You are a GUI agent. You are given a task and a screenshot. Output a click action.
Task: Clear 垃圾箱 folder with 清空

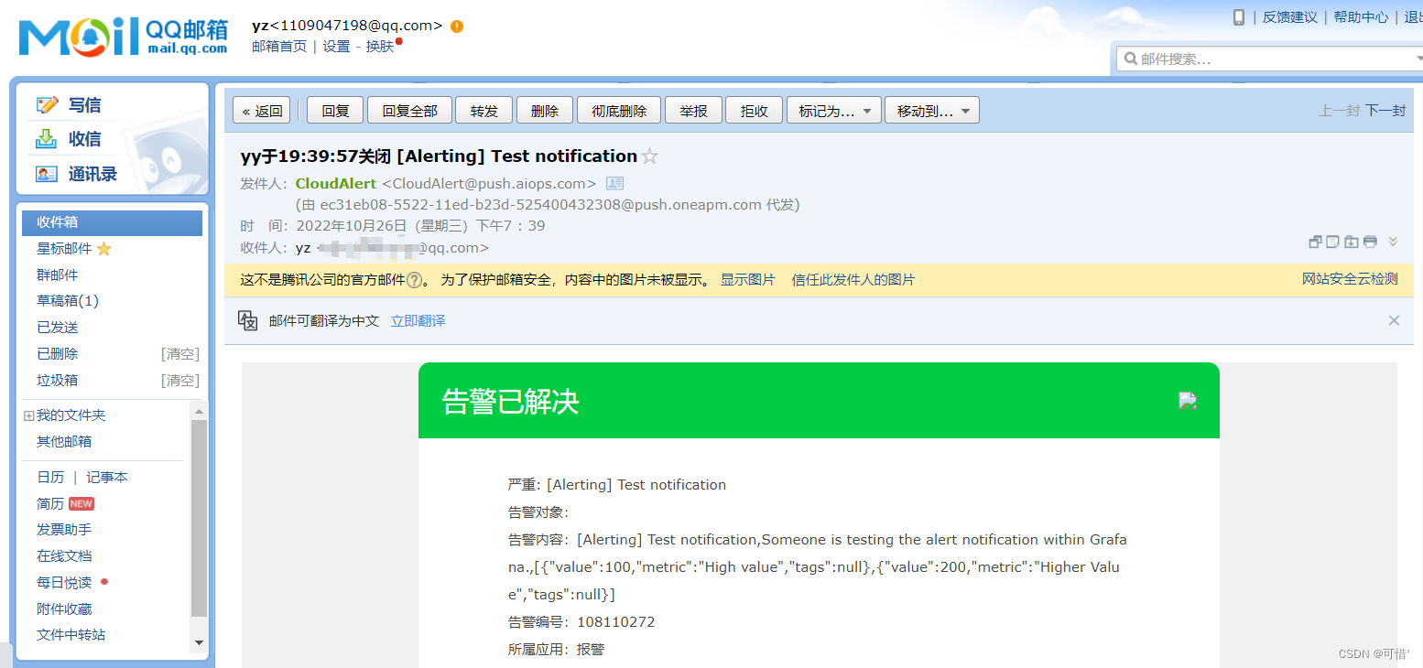click(x=179, y=381)
